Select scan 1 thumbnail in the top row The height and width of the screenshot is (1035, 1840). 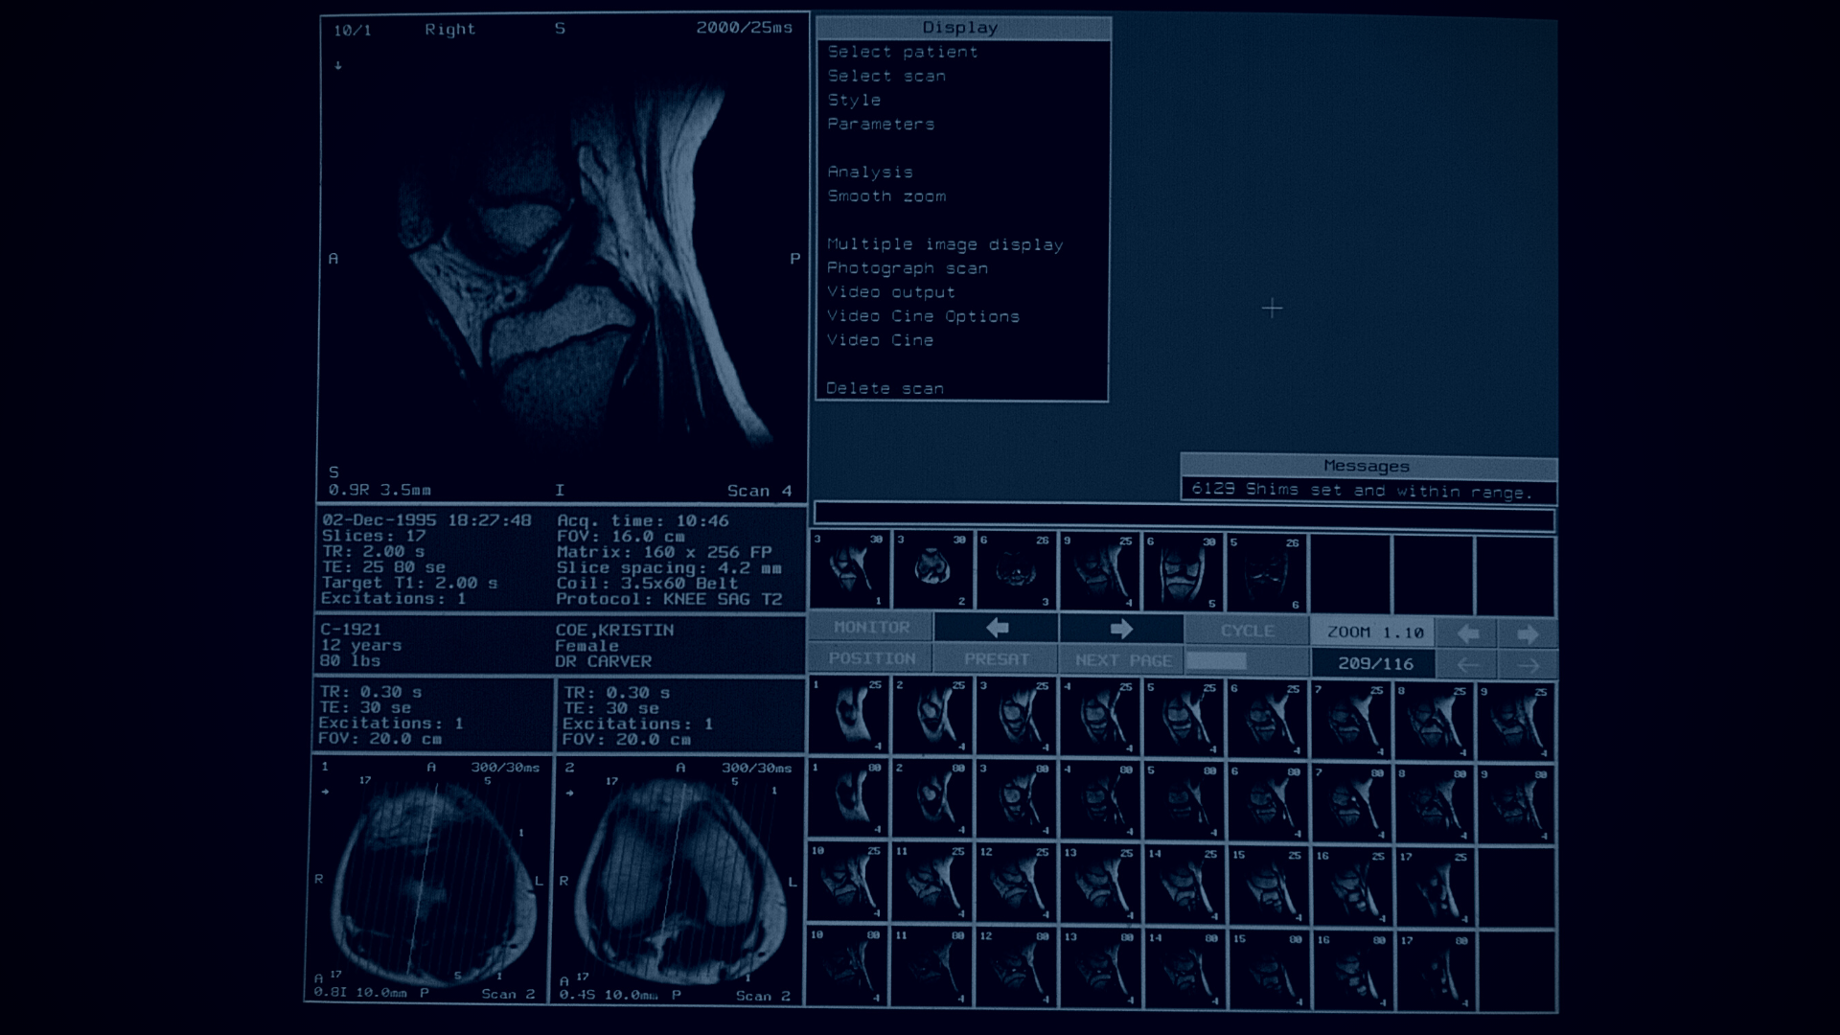[x=849, y=571]
